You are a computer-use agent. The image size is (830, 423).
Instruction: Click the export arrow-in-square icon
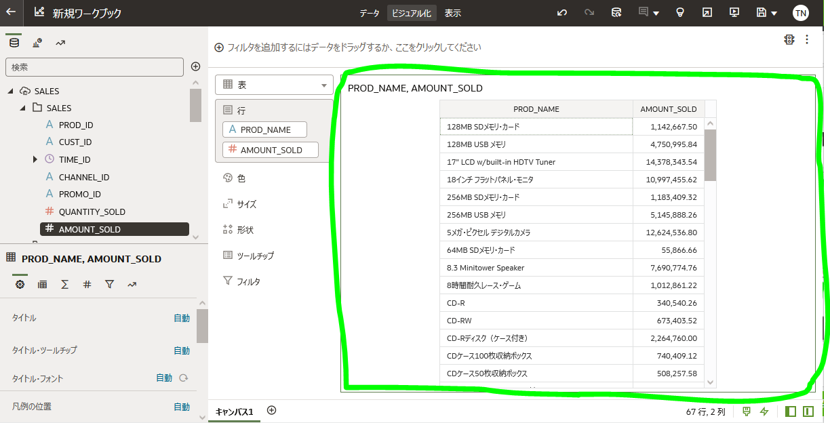click(707, 13)
